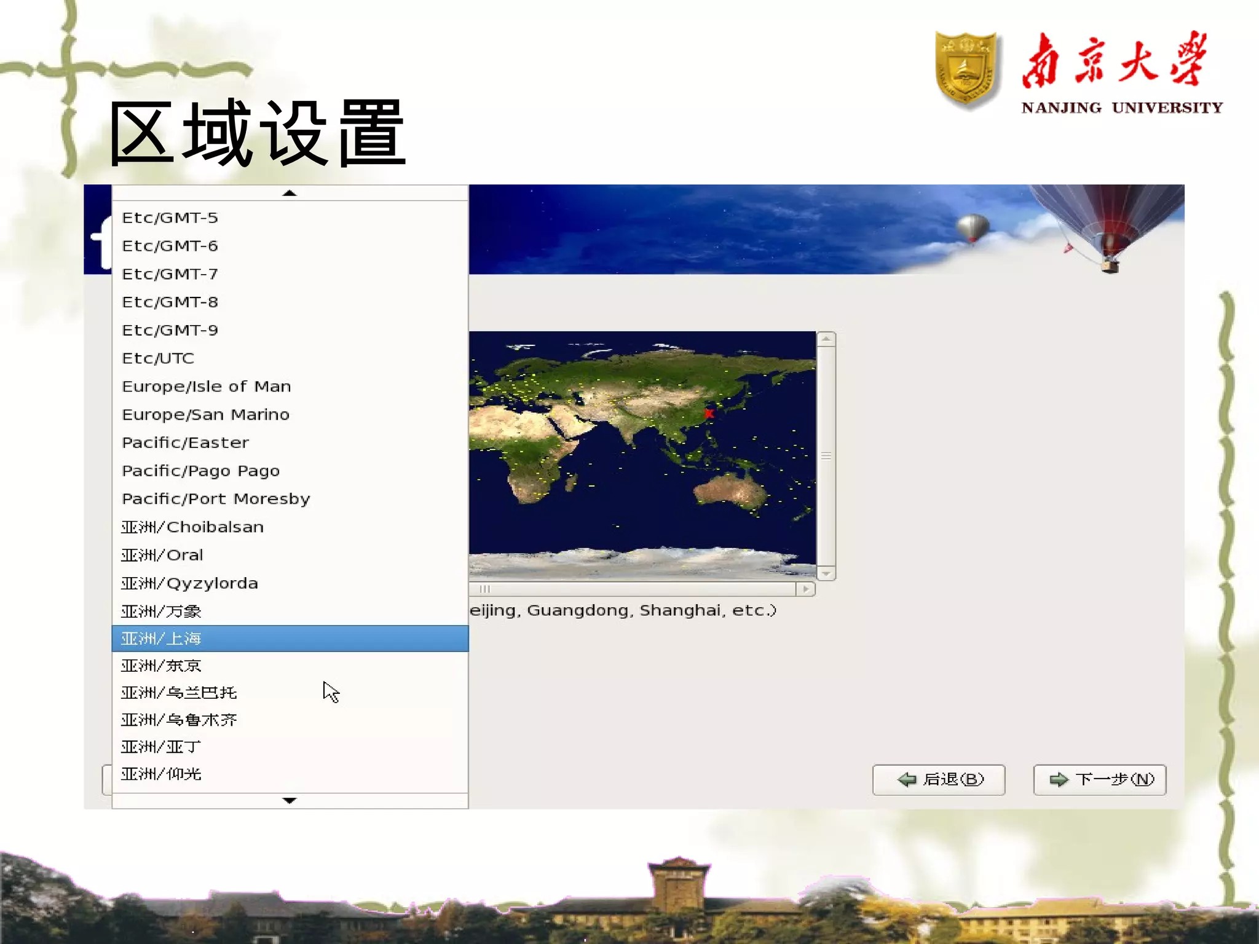The width and height of the screenshot is (1259, 944).
Task: Select 亚洲/Choibalsan entry
Action: [x=290, y=527]
